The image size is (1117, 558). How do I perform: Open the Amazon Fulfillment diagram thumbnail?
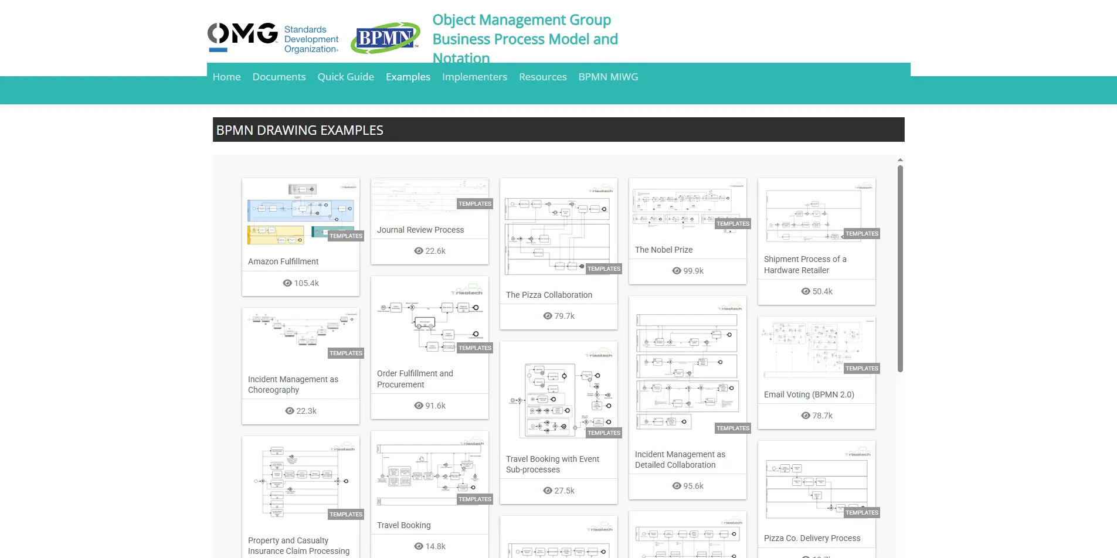(300, 214)
